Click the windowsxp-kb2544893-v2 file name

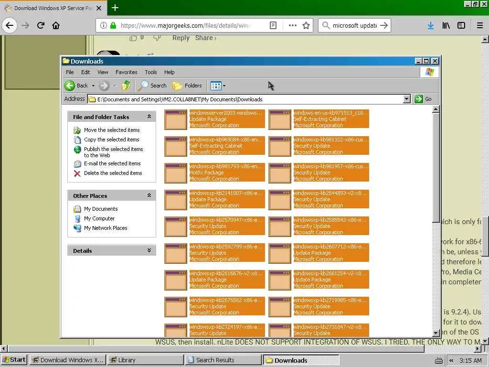coord(330,193)
